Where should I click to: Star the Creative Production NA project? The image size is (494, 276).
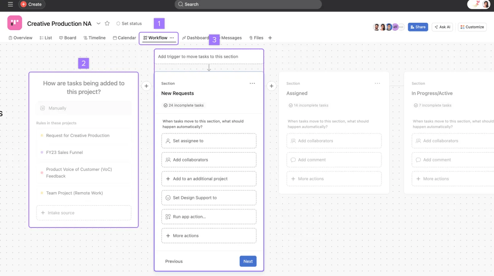coord(107,24)
